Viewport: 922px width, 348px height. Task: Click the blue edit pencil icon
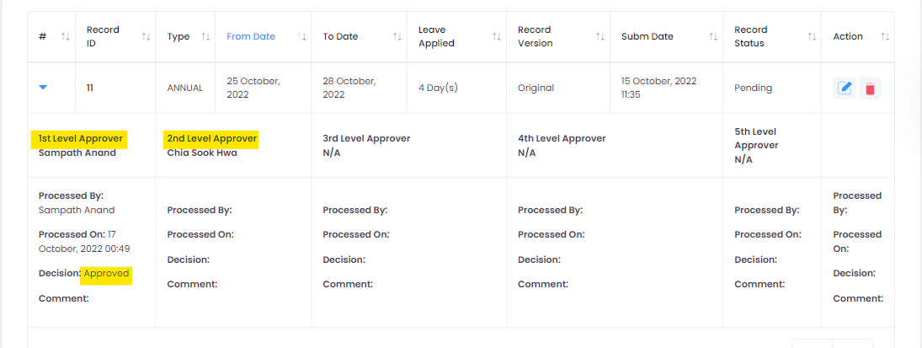coord(845,88)
